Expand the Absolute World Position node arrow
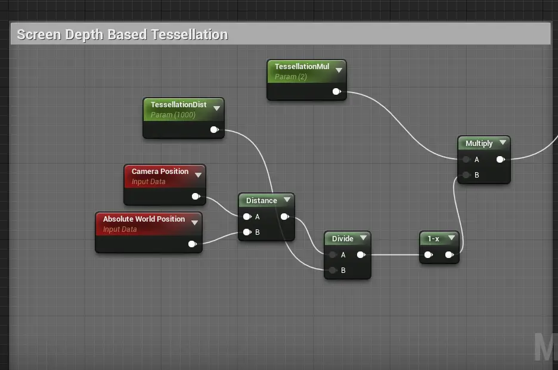This screenshot has width=558, height=370. point(195,223)
